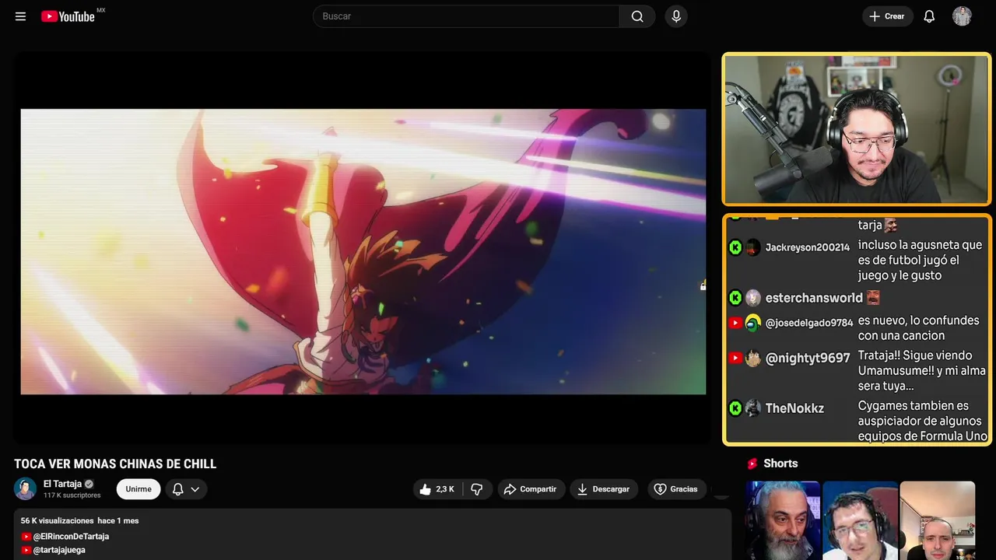Open the @ElRinconDeTartaja link
This screenshot has width=996, height=560.
[x=71, y=537]
